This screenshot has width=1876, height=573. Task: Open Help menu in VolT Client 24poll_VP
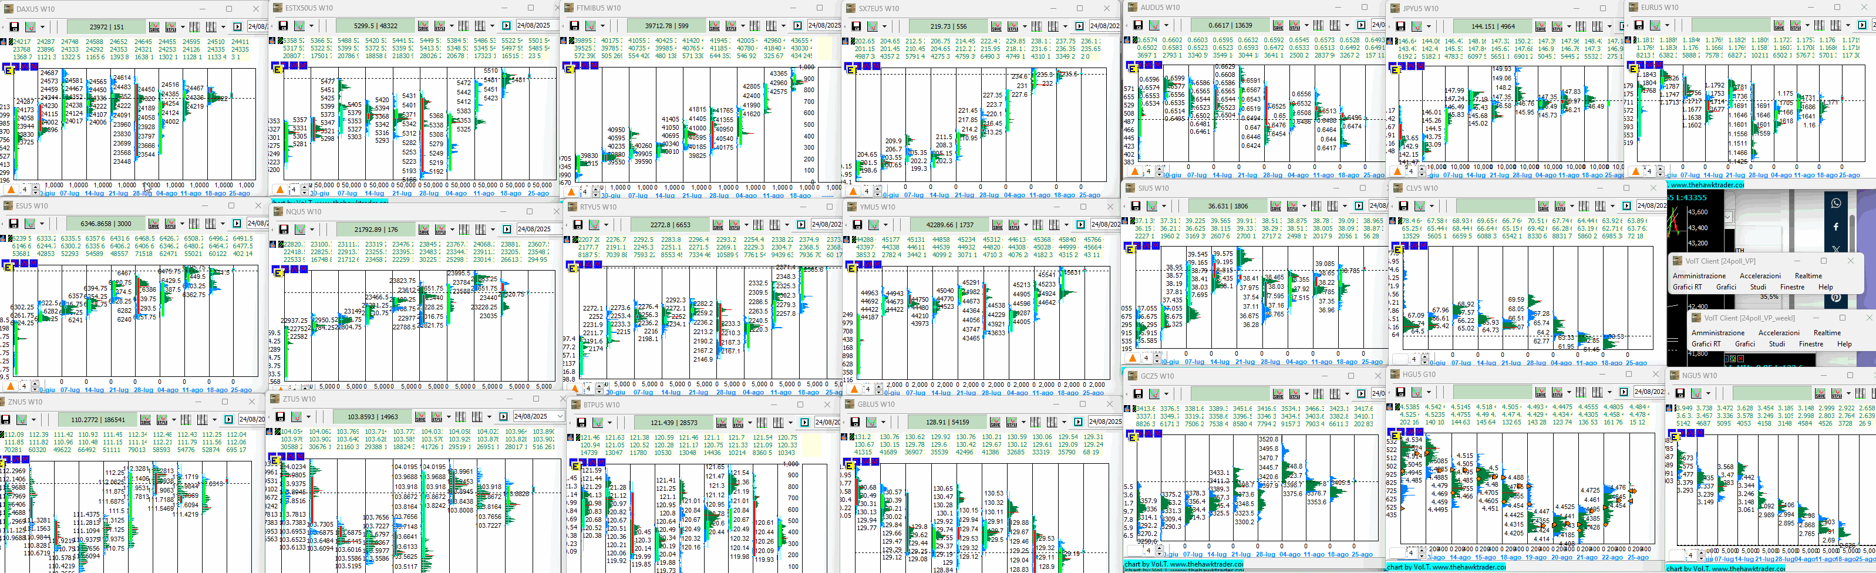(1825, 287)
